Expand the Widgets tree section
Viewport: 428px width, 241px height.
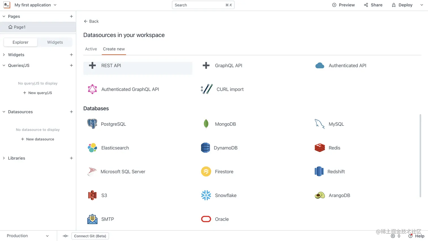4,55
